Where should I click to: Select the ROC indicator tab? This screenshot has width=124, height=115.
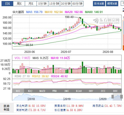pyautogui.click(x=115, y=91)
